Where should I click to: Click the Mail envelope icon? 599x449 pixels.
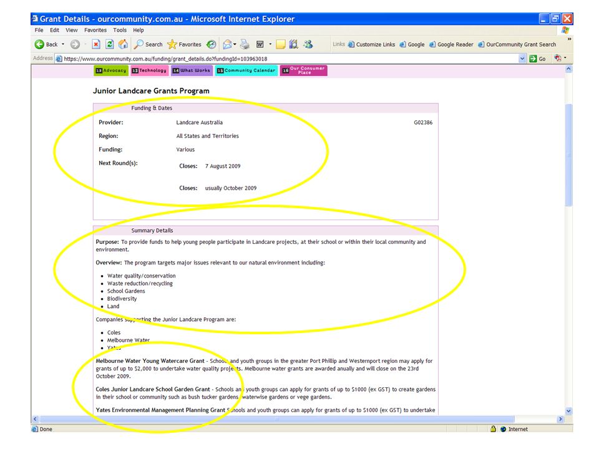point(227,44)
